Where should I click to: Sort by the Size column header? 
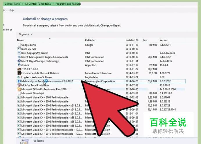[145, 40]
